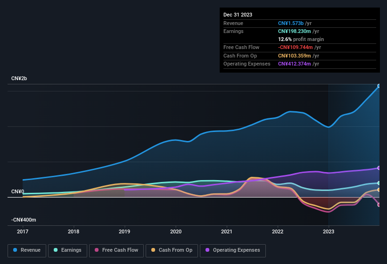Click the Earnings line endpoint marker

pos(379,183)
